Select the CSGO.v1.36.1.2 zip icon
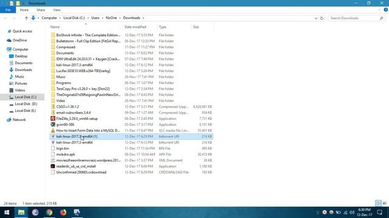The width and height of the screenshot is (389, 218). (53, 107)
